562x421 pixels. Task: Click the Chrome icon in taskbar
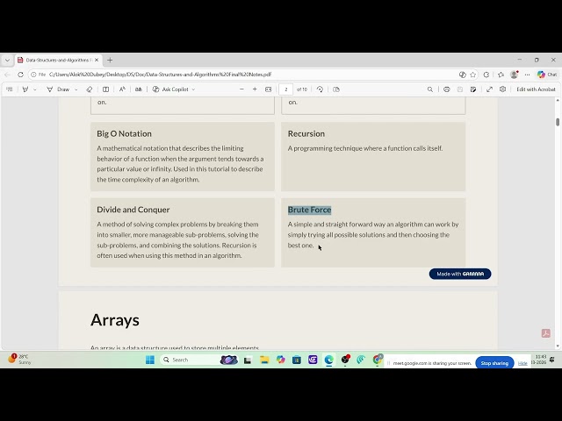(377, 359)
